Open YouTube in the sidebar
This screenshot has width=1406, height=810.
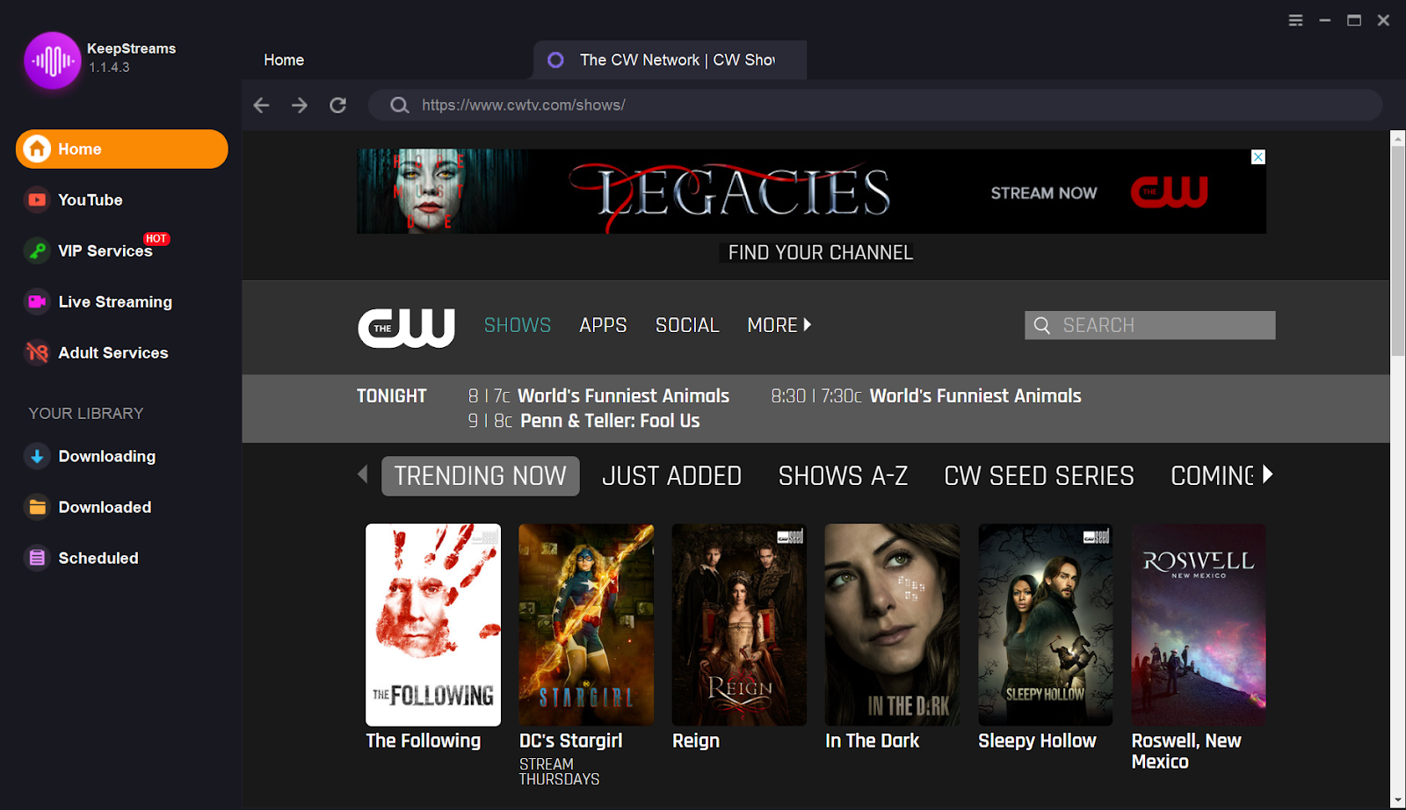[90, 200]
